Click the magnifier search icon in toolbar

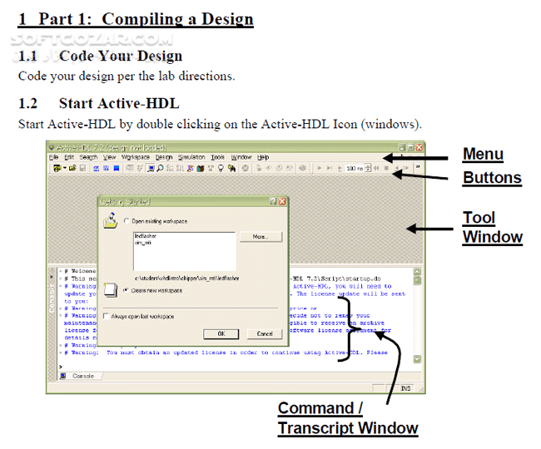[x=159, y=168]
